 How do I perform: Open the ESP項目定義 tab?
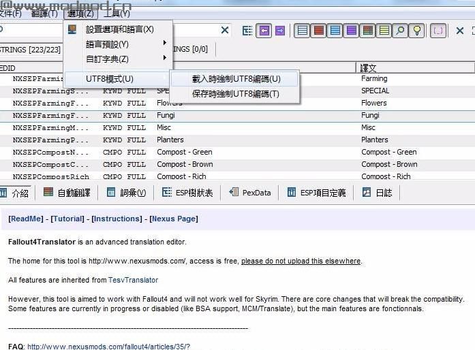click(316, 193)
